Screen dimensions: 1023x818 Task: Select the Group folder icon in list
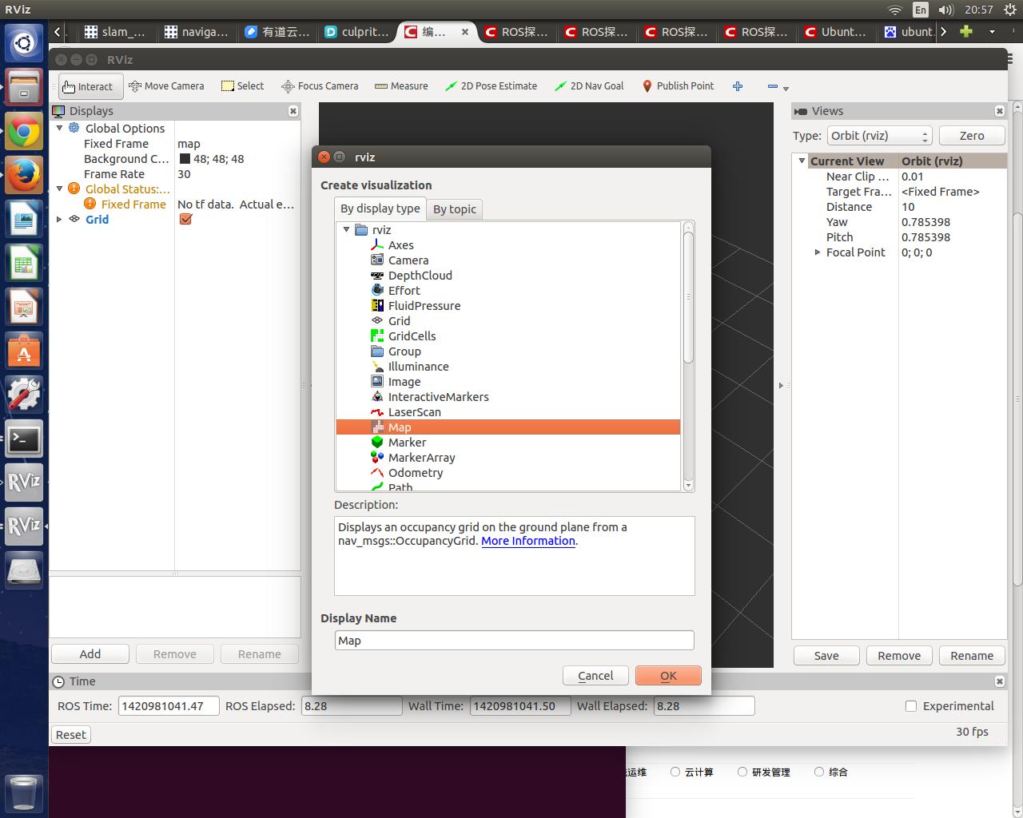coord(377,351)
